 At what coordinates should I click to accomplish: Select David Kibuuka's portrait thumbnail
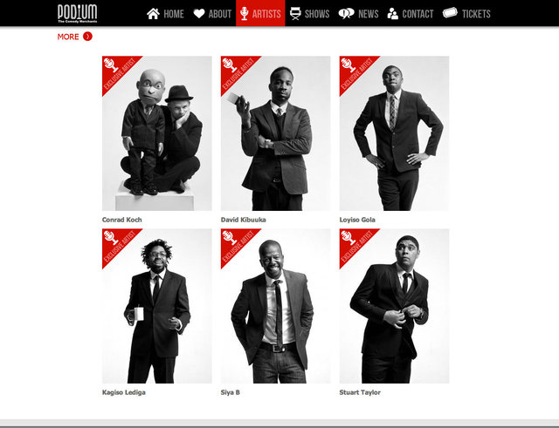[276, 133]
